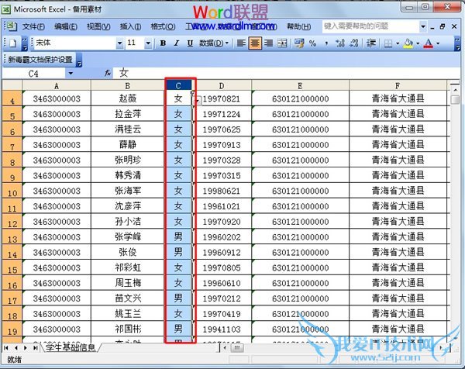Open the 格式(O) menu
This screenshot has width=465, height=369.
point(163,26)
